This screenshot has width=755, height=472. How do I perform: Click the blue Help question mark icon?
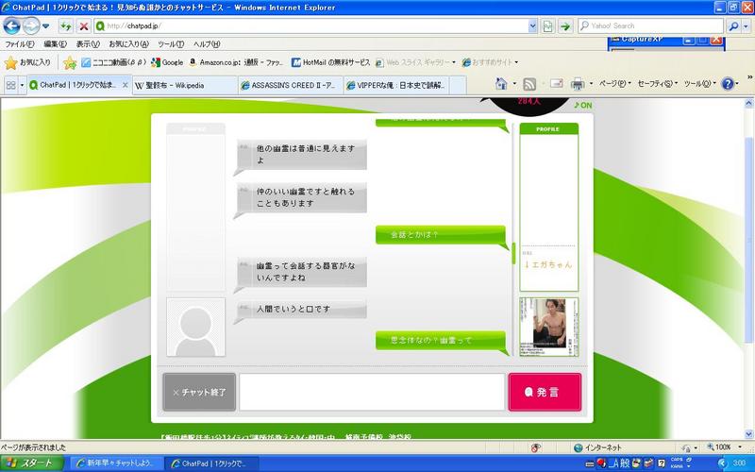(728, 84)
